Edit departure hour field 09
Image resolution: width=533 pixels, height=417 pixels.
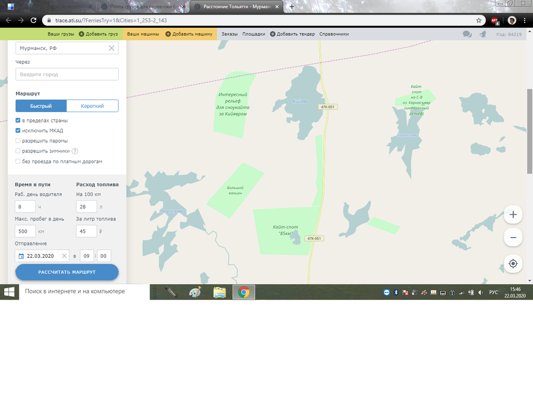[x=86, y=256]
